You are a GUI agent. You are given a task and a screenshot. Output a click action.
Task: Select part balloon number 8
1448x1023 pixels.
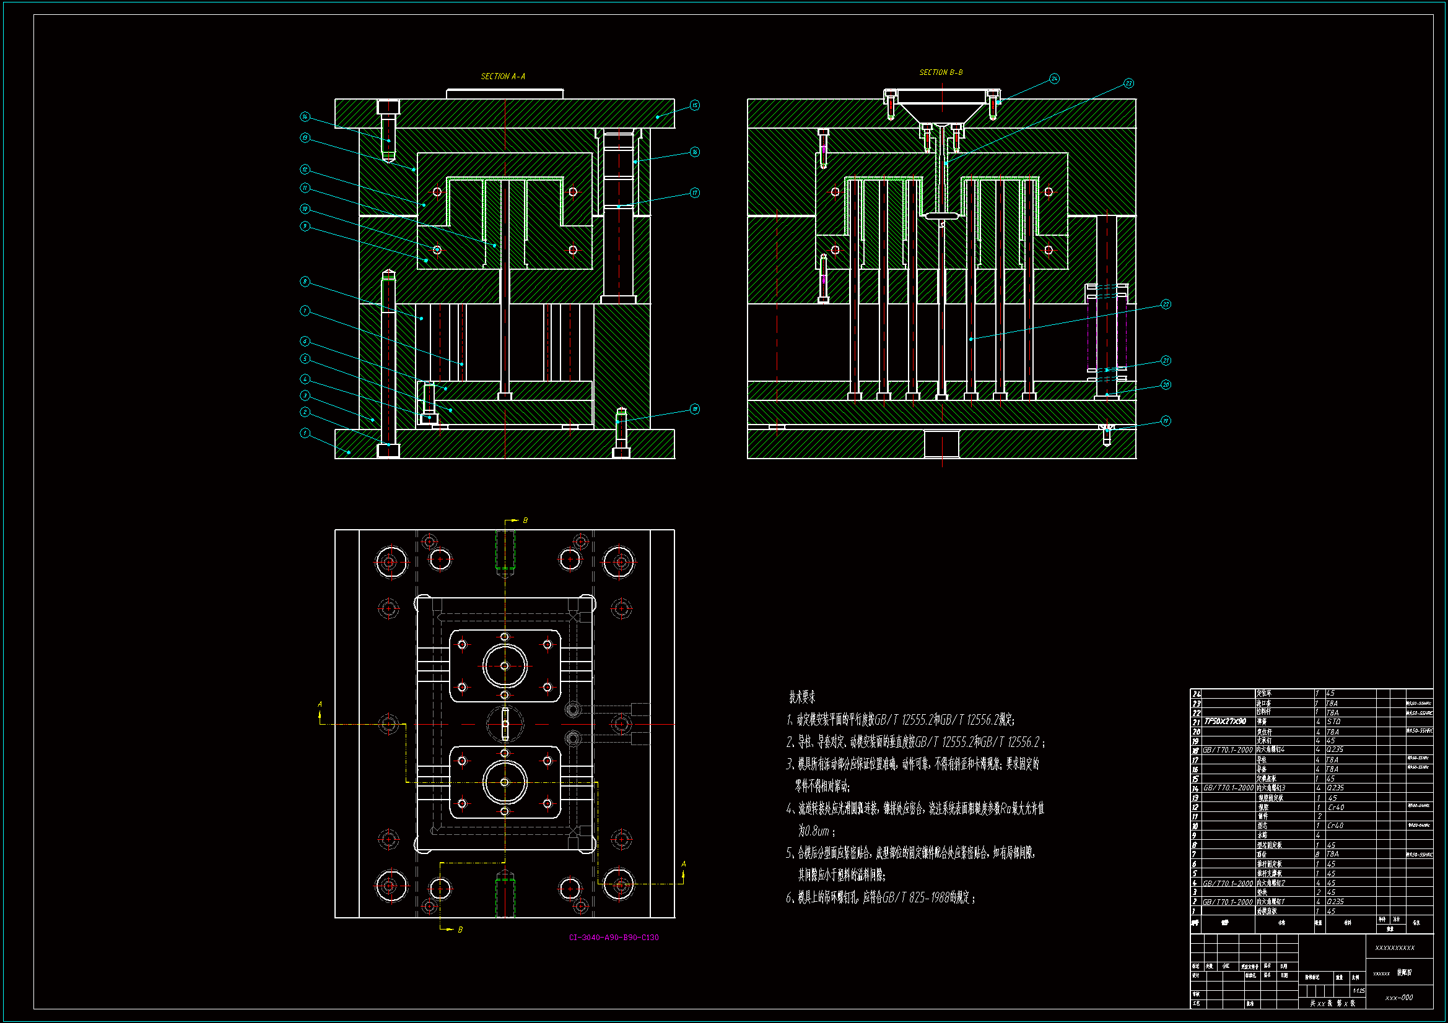pos(305,282)
